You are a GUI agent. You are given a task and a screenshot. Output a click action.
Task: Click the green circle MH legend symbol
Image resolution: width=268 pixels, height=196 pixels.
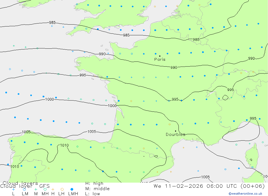click(45, 189)
